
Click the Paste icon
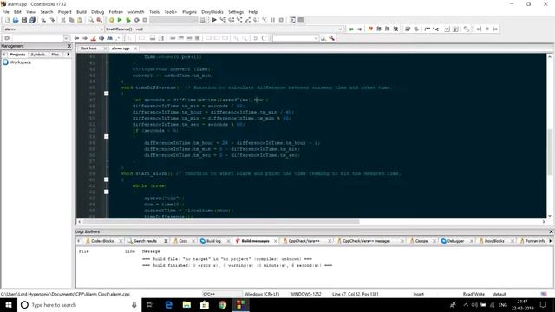[x=80, y=20]
